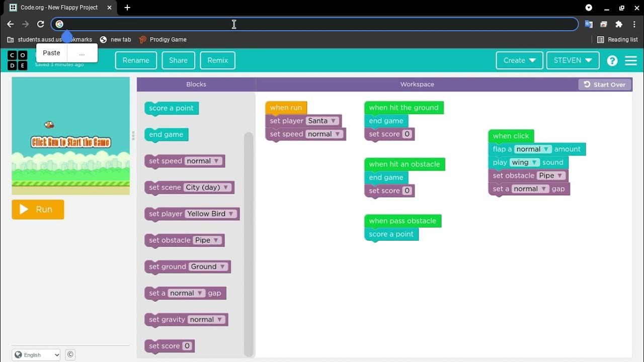Reload the page with refresh icon
The height and width of the screenshot is (362, 644).
coord(41,24)
